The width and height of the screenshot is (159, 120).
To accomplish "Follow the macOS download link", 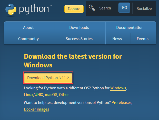I will coord(51,95).
